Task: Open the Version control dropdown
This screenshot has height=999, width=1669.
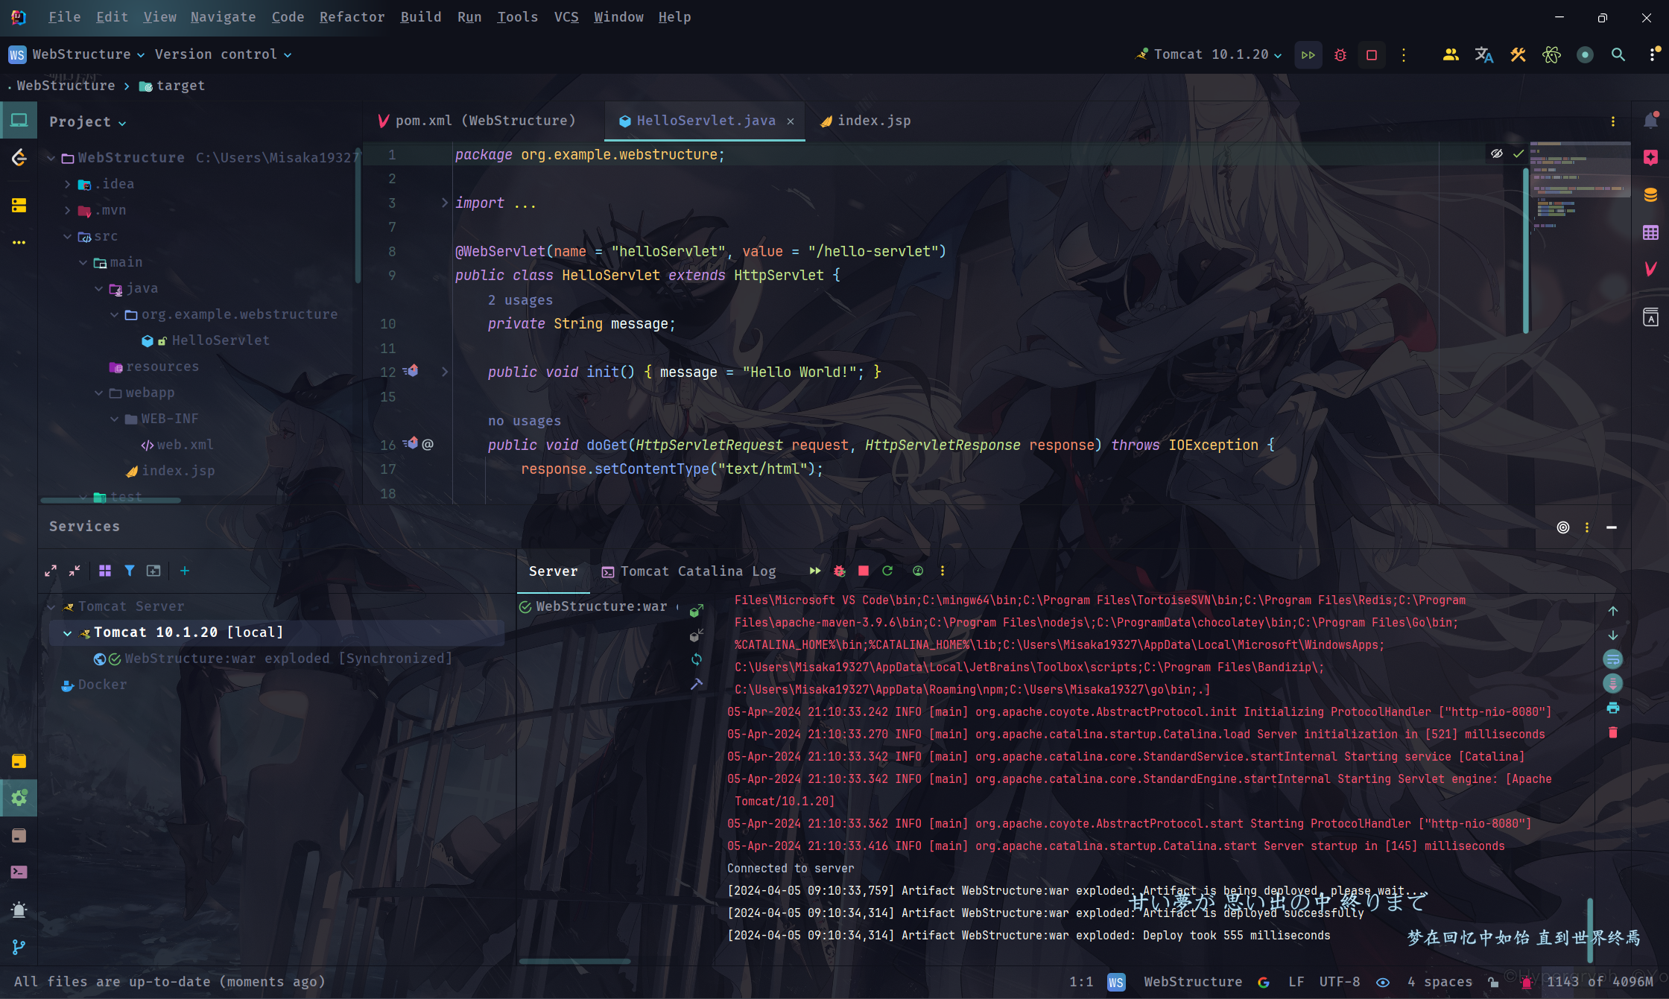Action: pos(223,54)
